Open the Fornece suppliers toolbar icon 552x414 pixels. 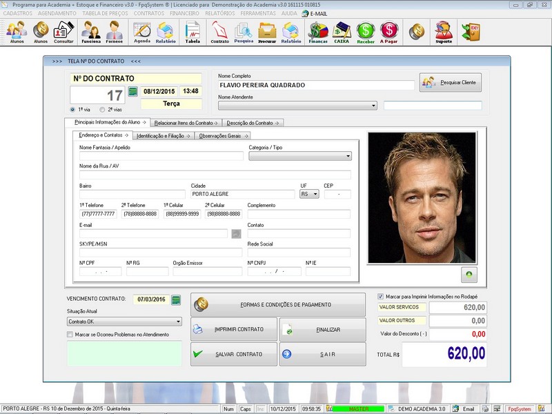click(114, 32)
